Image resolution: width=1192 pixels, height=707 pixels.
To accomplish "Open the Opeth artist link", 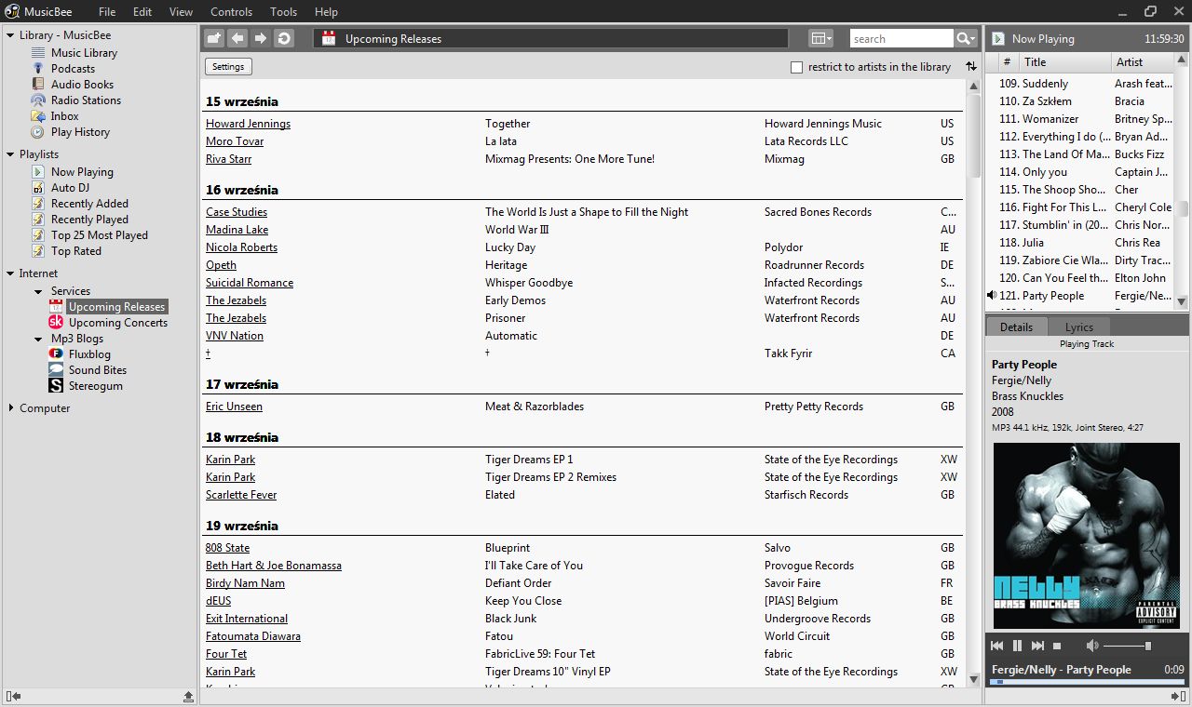I will 221,265.
